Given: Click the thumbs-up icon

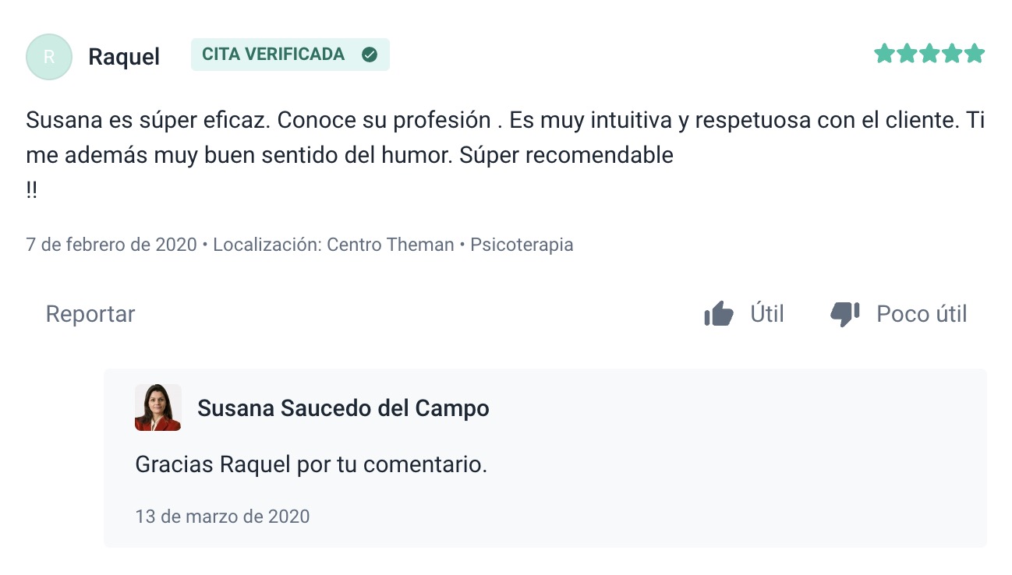Looking at the screenshot, I should tap(718, 314).
